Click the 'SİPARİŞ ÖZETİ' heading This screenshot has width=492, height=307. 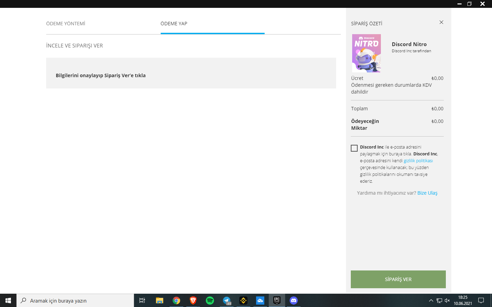click(367, 24)
